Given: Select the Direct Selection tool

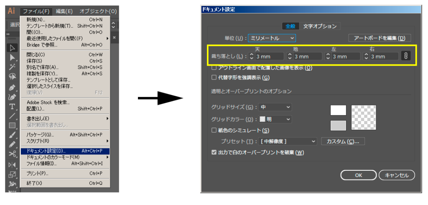Looking at the screenshot, I should coord(12,58).
